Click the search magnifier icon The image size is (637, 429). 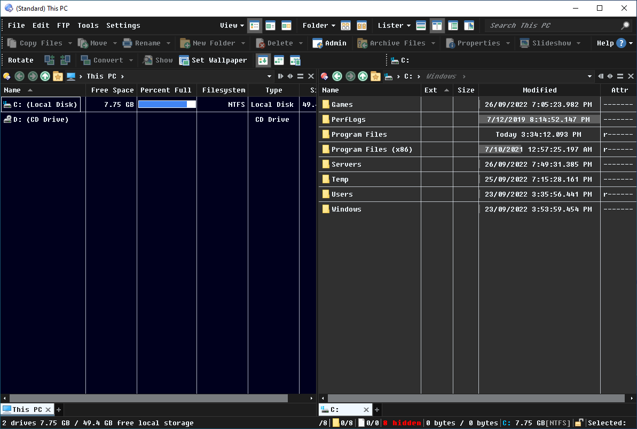pyautogui.click(x=625, y=26)
